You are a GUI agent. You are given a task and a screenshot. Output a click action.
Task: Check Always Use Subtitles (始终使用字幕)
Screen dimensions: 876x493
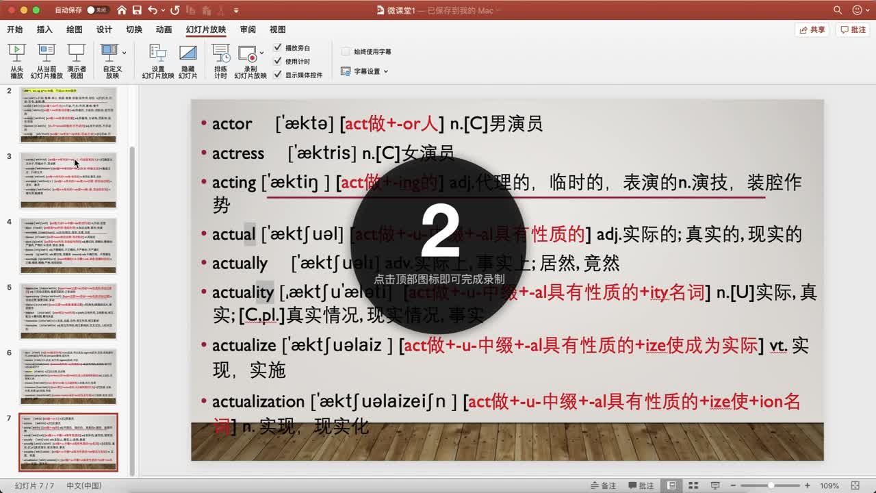[x=346, y=51]
